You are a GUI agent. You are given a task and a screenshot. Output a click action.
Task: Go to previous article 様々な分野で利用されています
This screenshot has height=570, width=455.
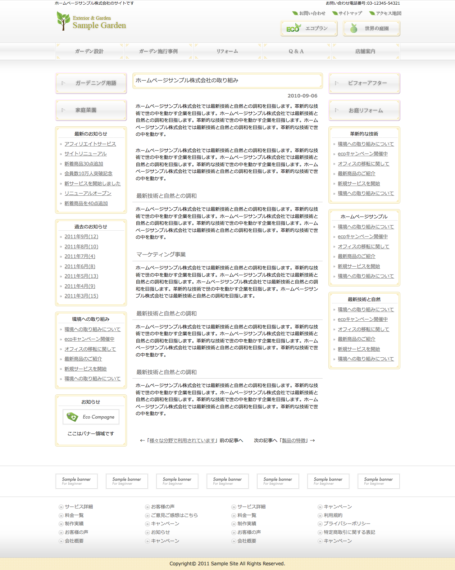(x=182, y=440)
